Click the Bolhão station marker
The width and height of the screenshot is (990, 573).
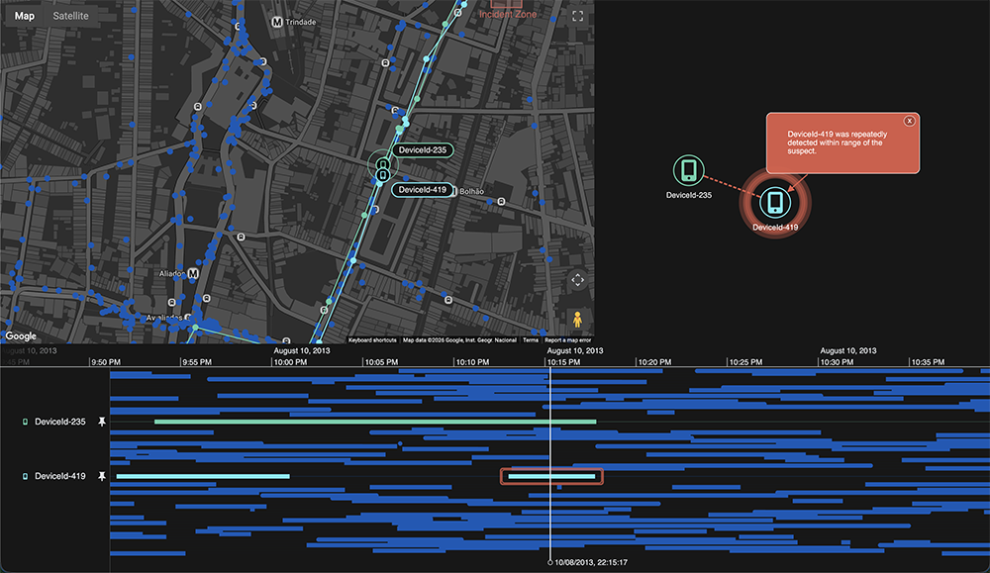point(453,191)
